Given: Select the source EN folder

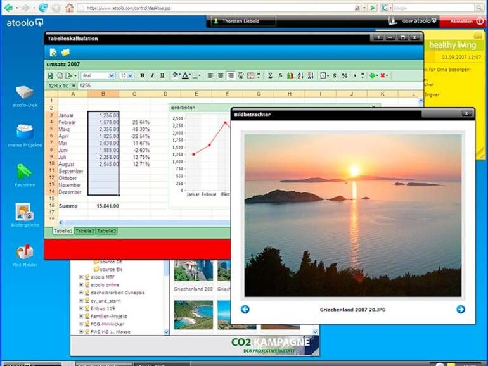Looking at the screenshot, I should click(108, 269).
